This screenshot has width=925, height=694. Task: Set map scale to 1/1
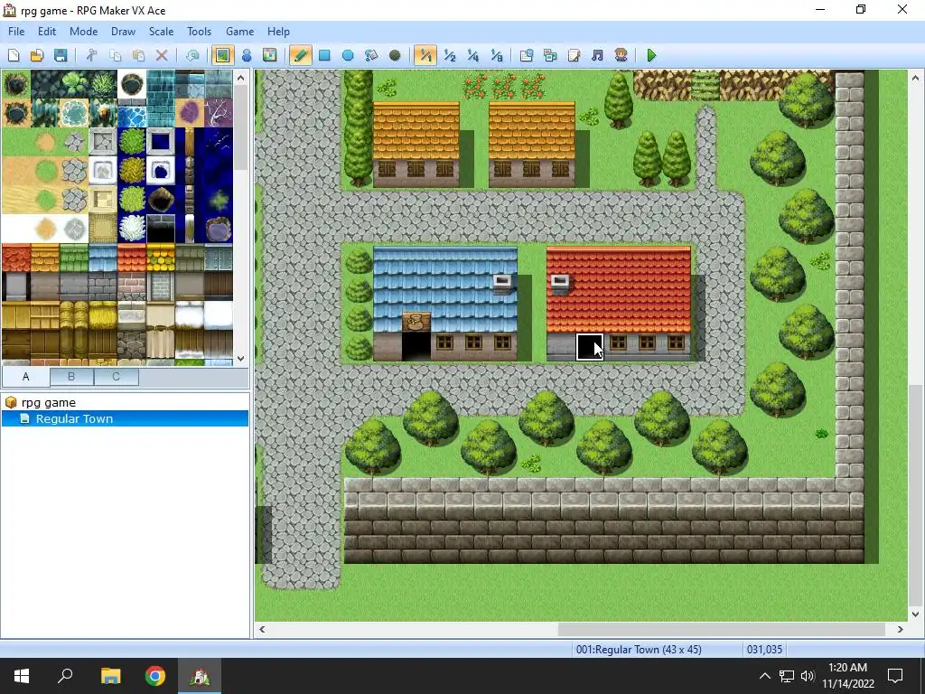[425, 55]
